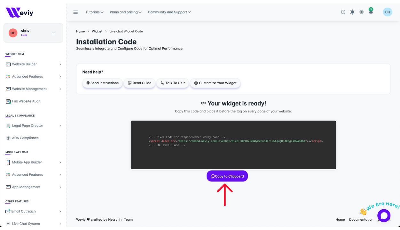Click the plus circle icon in header
Viewport: 400px width, 230px height.
click(x=343, y=12)
